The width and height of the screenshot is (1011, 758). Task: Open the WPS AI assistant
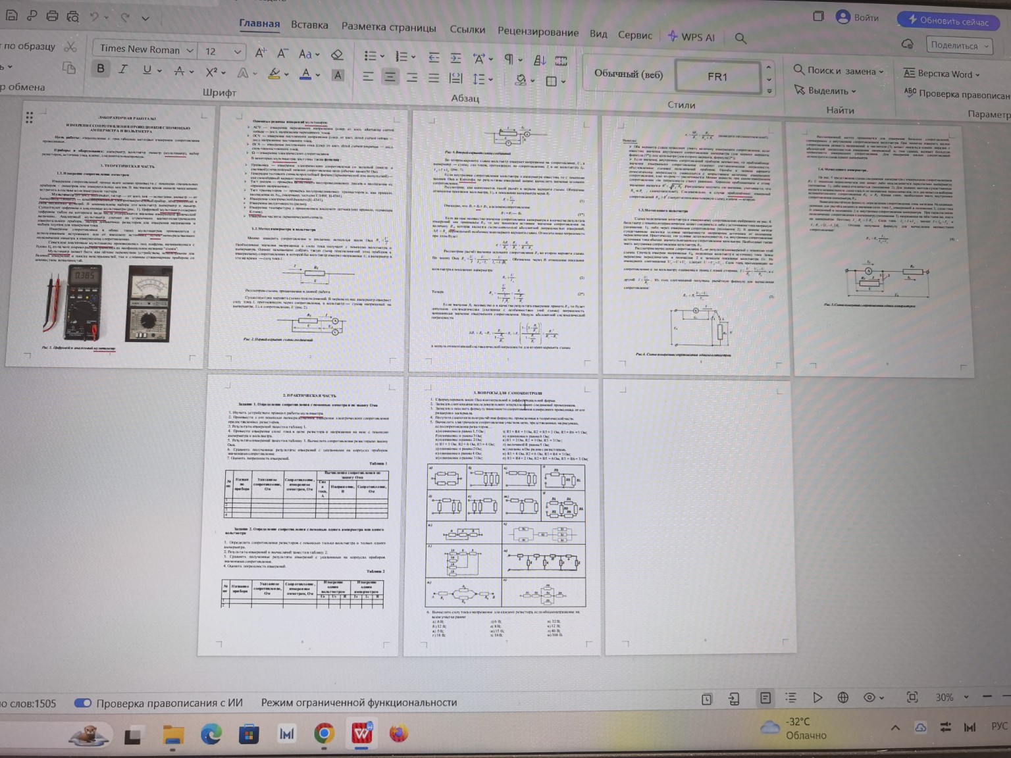[x=691, y=37]
